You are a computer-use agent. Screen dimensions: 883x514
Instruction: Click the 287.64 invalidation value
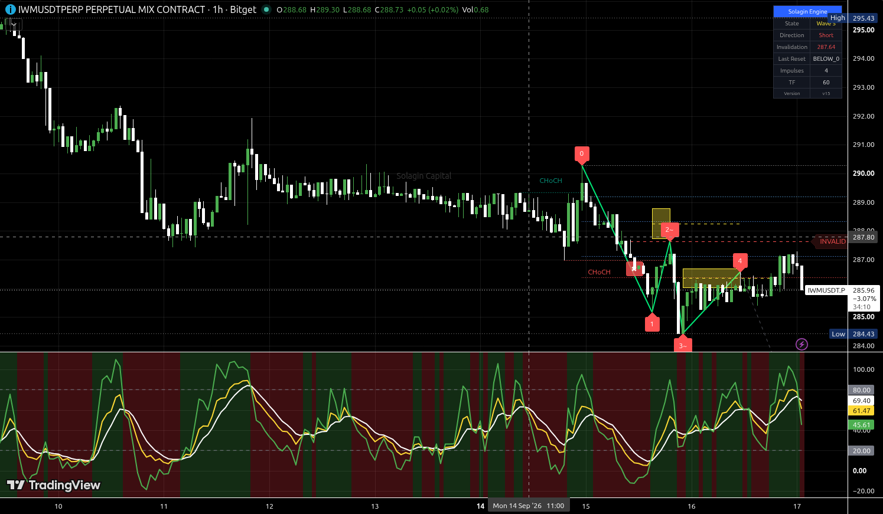coord(826,47)
